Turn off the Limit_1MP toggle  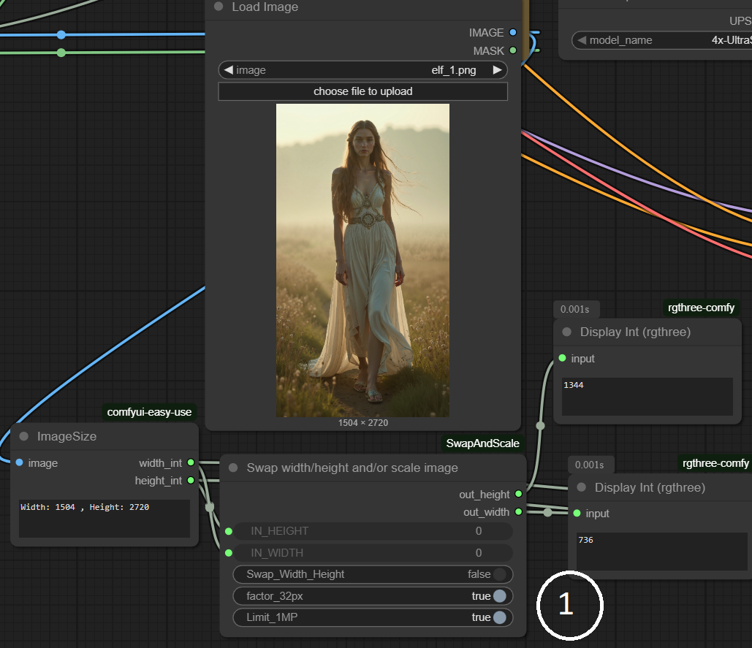[373, 617]
